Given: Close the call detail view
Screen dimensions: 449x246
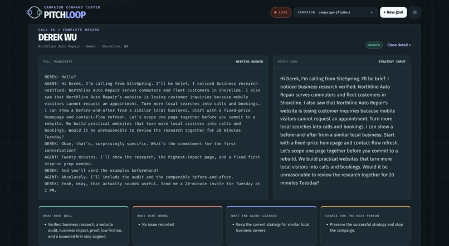Looking at the screenshot, I should [399, 45].
